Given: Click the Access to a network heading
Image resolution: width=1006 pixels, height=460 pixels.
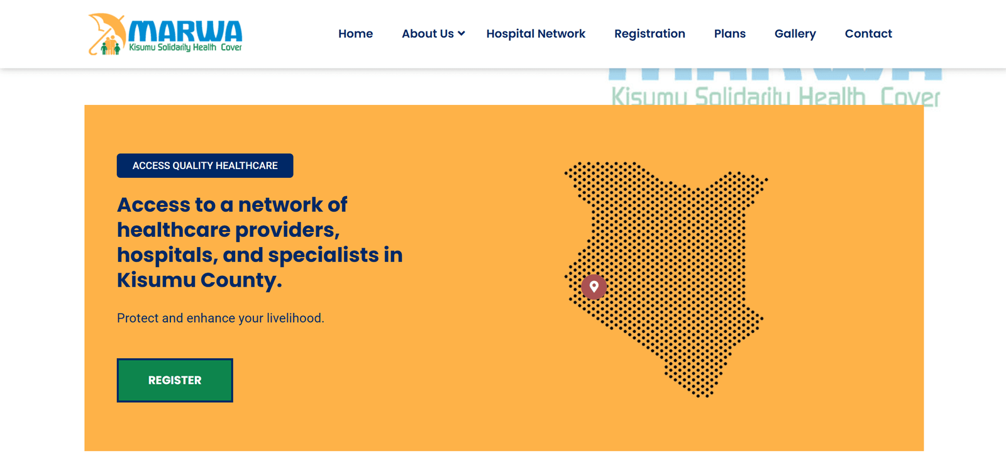Looking at the screenshot, I should [260, 242].
